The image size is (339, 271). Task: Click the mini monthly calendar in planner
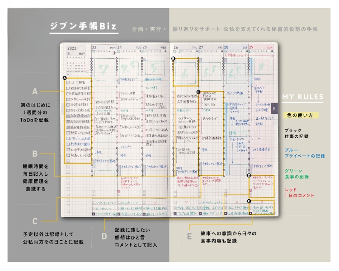(x=77, y=65)
